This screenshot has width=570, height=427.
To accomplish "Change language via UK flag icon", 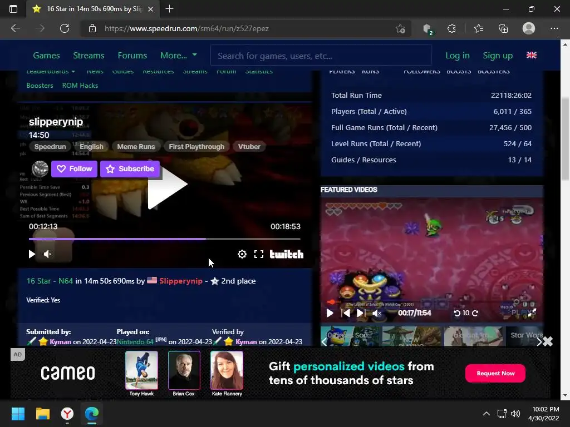I will [532, 55].
